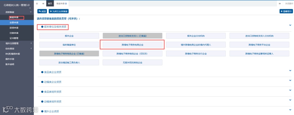This screenshot has height=115, width=294.
Task: Select 进出境运输工具负责人 option
Action: (69, 63)
